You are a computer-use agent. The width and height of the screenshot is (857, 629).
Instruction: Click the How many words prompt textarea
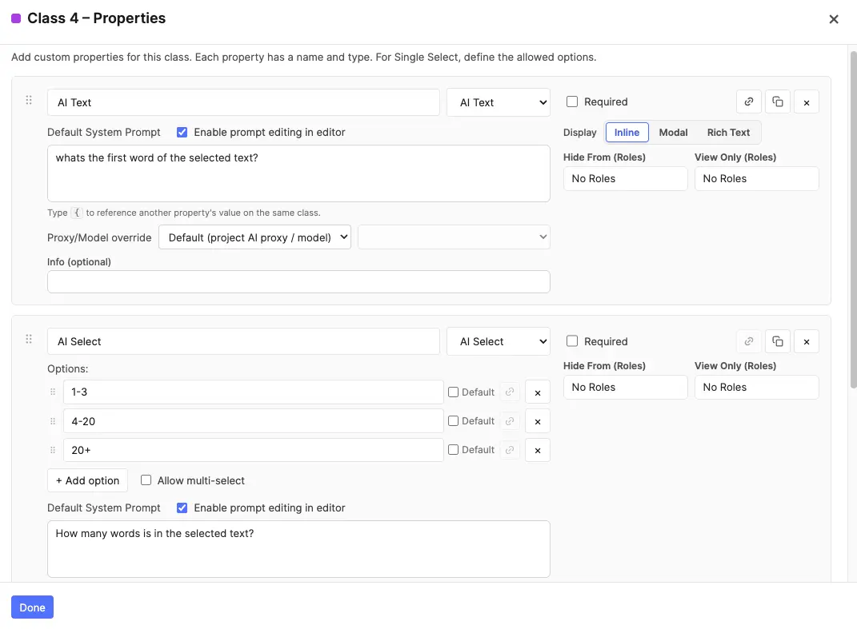point(298,549)
